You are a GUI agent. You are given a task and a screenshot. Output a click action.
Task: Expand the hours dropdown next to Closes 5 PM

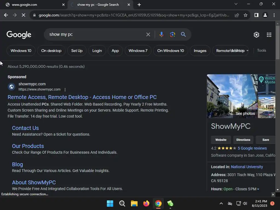[258, 189]
